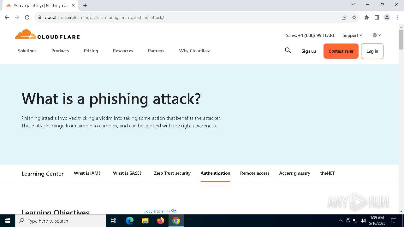Click the Log in button
Screen dimensions: 404x227
pos(372,51)
